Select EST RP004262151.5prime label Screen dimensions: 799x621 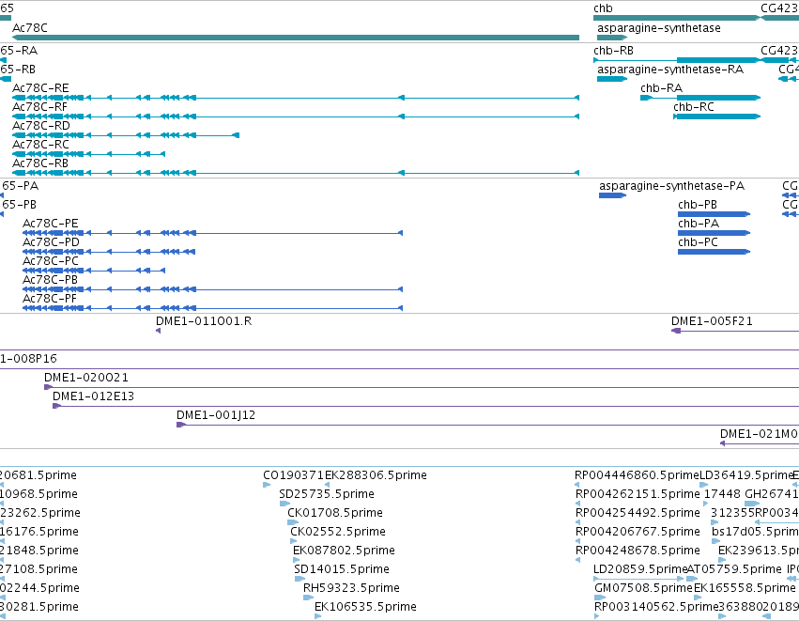(638, 494)
